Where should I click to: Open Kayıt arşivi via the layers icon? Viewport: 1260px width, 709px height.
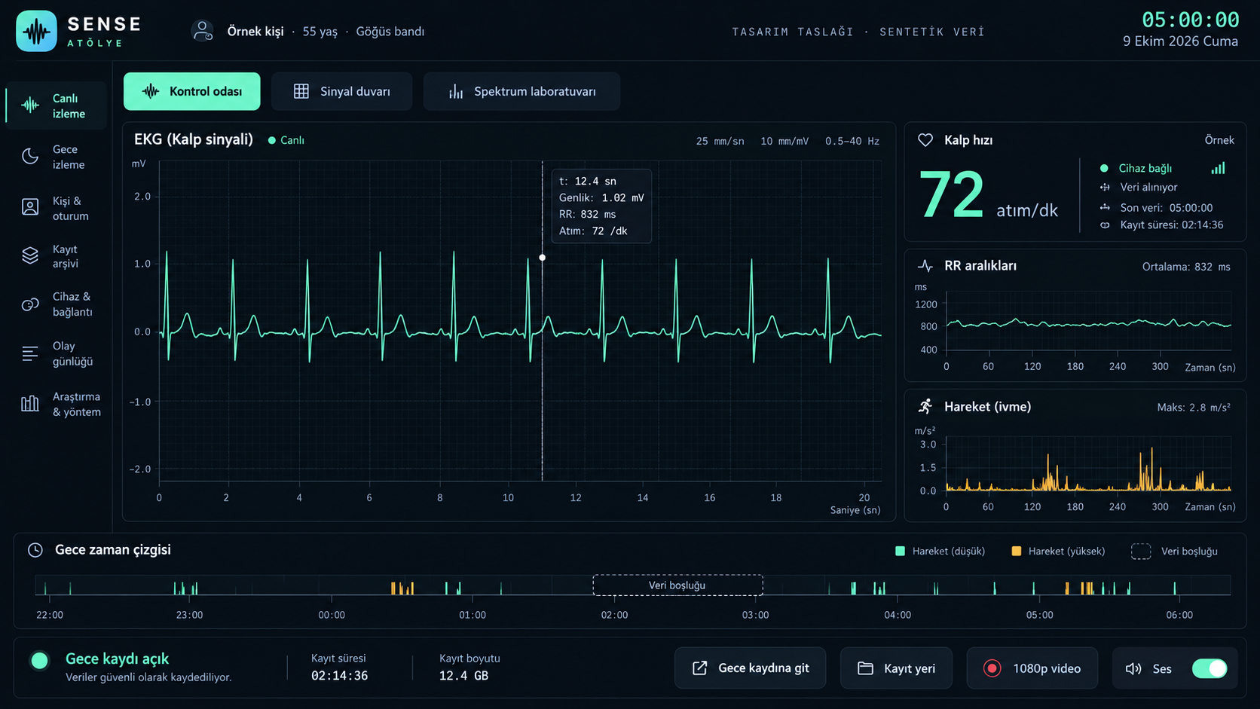[x=30, y=256]
